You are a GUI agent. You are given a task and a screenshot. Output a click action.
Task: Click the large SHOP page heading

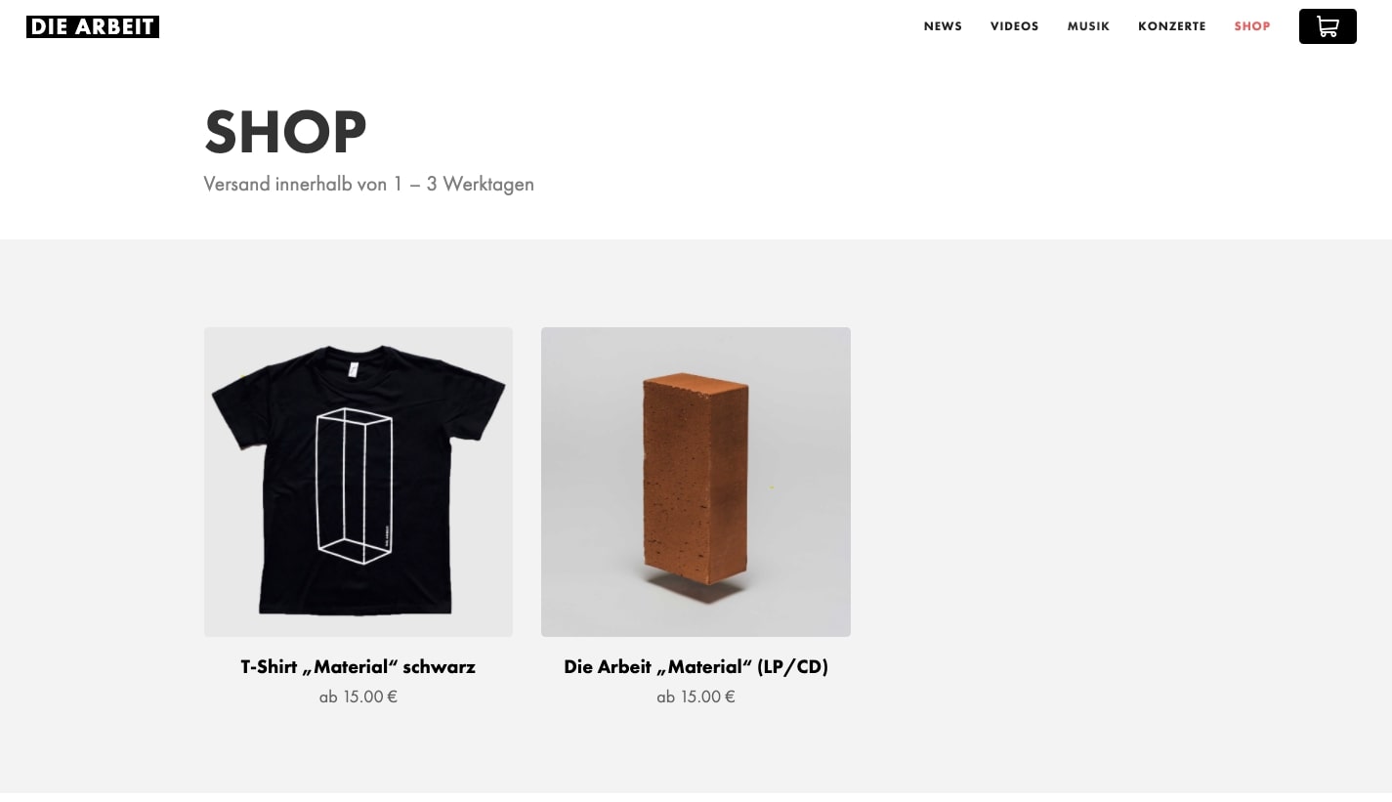tap(285, 132)
